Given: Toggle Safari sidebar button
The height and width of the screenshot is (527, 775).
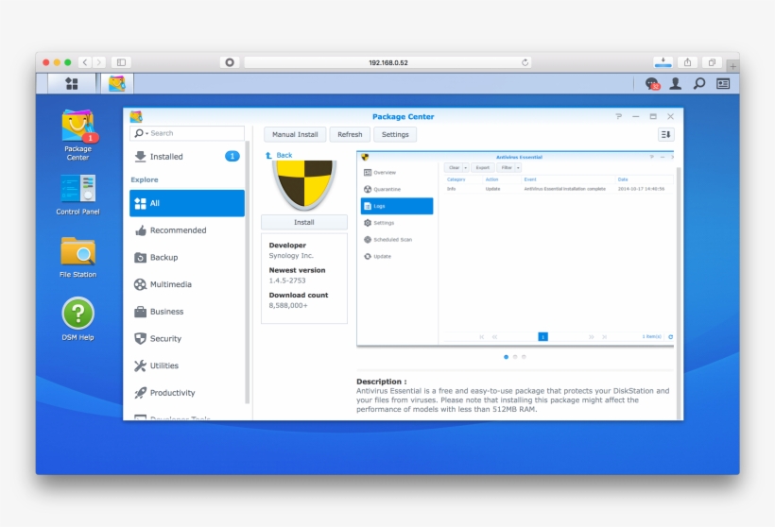Looking at the screenshot, I should pyautogui.click(x=121, y=62).
